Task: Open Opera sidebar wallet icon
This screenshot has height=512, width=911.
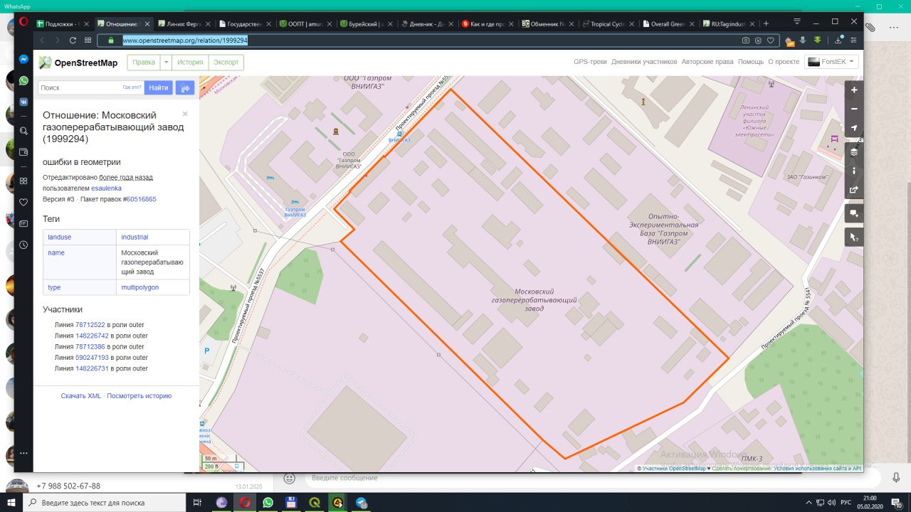Action: (x=23, y=151)
